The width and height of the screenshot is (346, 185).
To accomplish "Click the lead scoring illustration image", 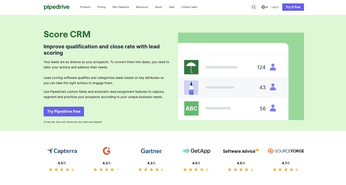I will [241, 76].
